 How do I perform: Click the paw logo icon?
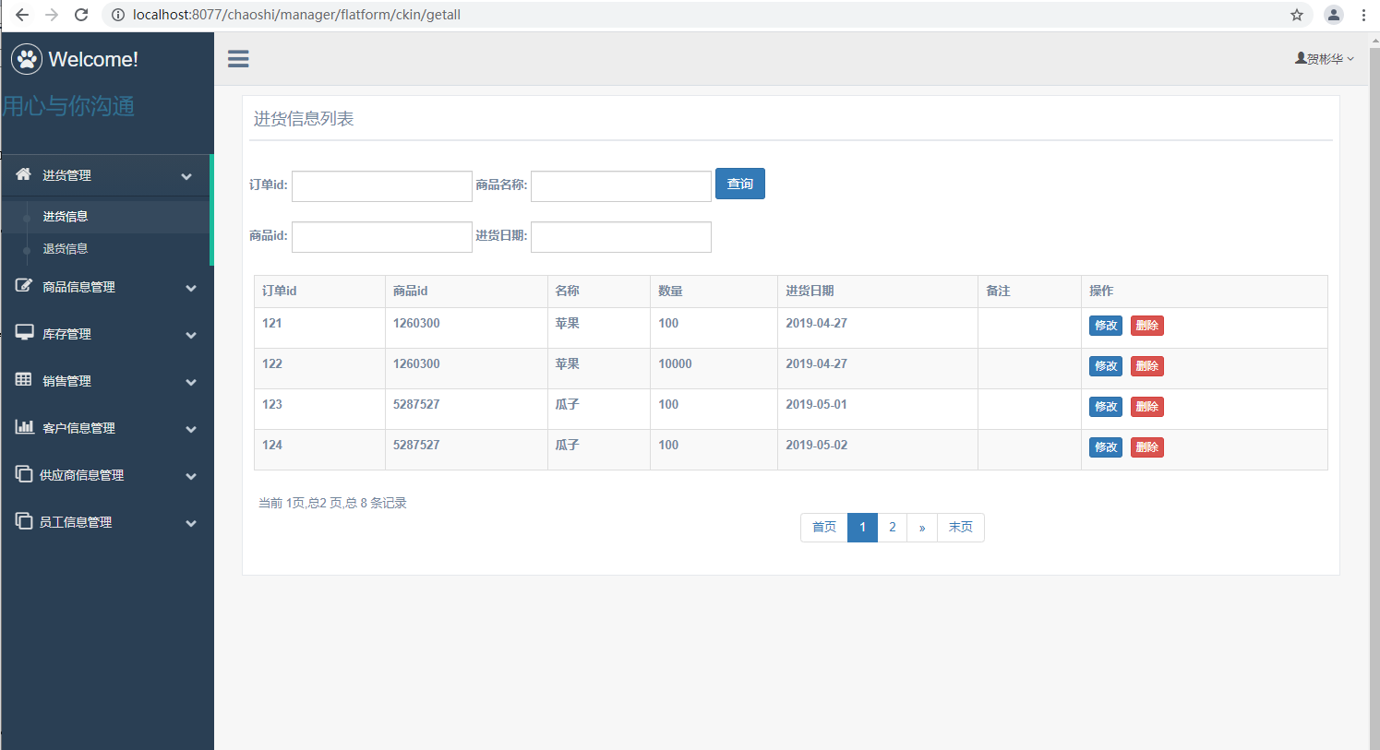(27, 59)
